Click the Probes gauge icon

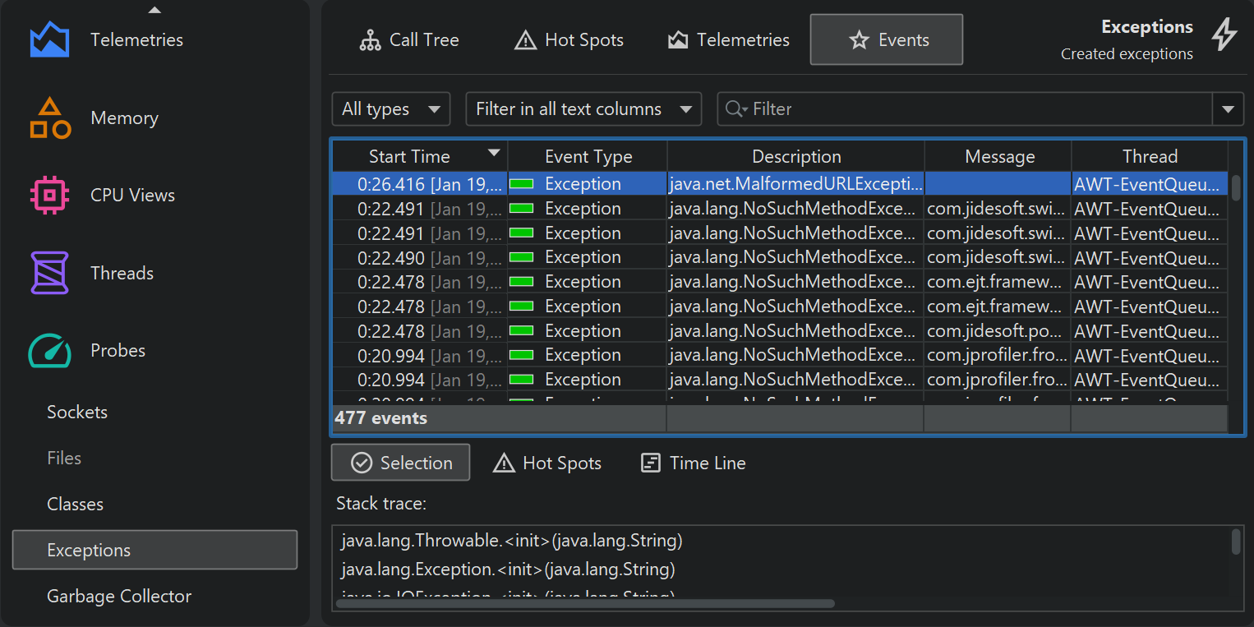49,351
